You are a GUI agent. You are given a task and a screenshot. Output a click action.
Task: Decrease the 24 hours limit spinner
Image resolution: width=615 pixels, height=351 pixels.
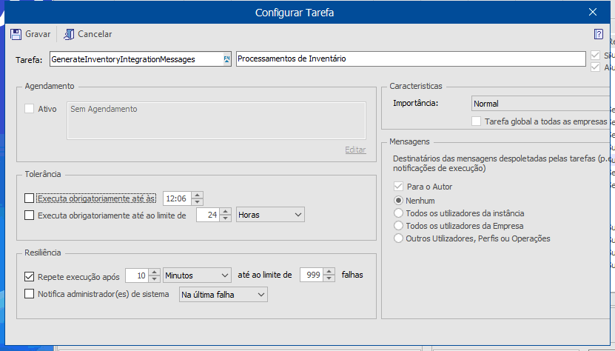(226, 218)
